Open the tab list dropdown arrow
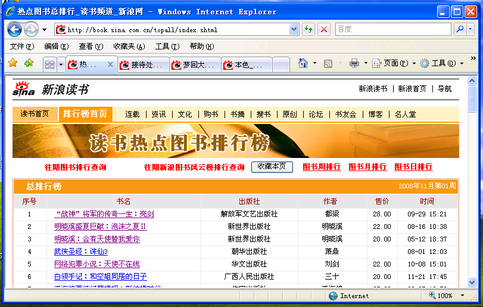 tap(61, 65)
